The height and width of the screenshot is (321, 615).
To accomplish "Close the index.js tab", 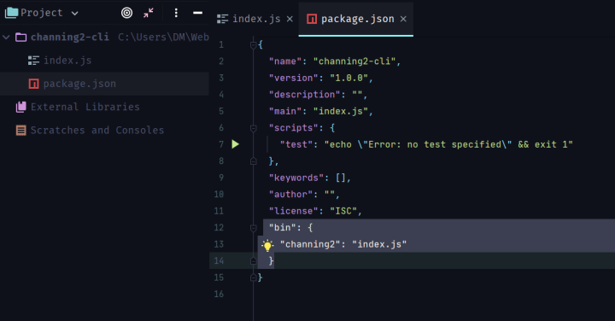I will [x=290, y=19].
